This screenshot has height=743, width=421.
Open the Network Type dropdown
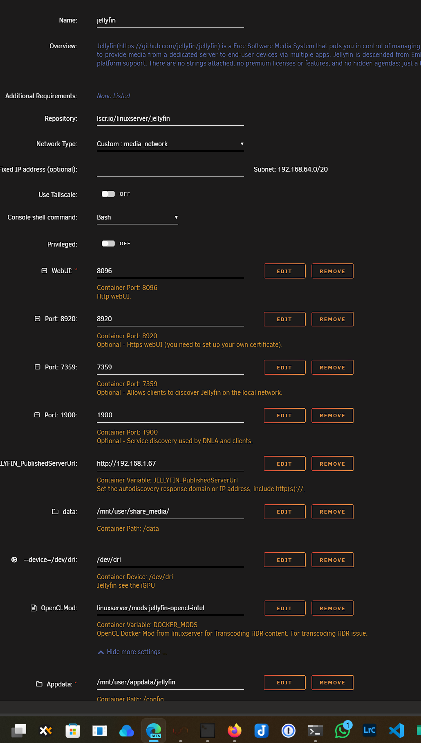coord(170,144)
